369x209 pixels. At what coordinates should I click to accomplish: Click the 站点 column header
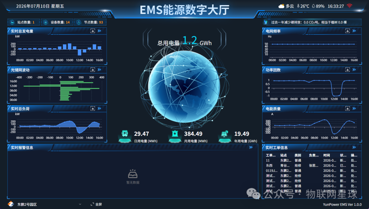283,155
